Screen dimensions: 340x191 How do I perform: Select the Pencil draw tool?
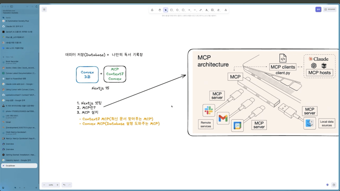coord(201,10)
